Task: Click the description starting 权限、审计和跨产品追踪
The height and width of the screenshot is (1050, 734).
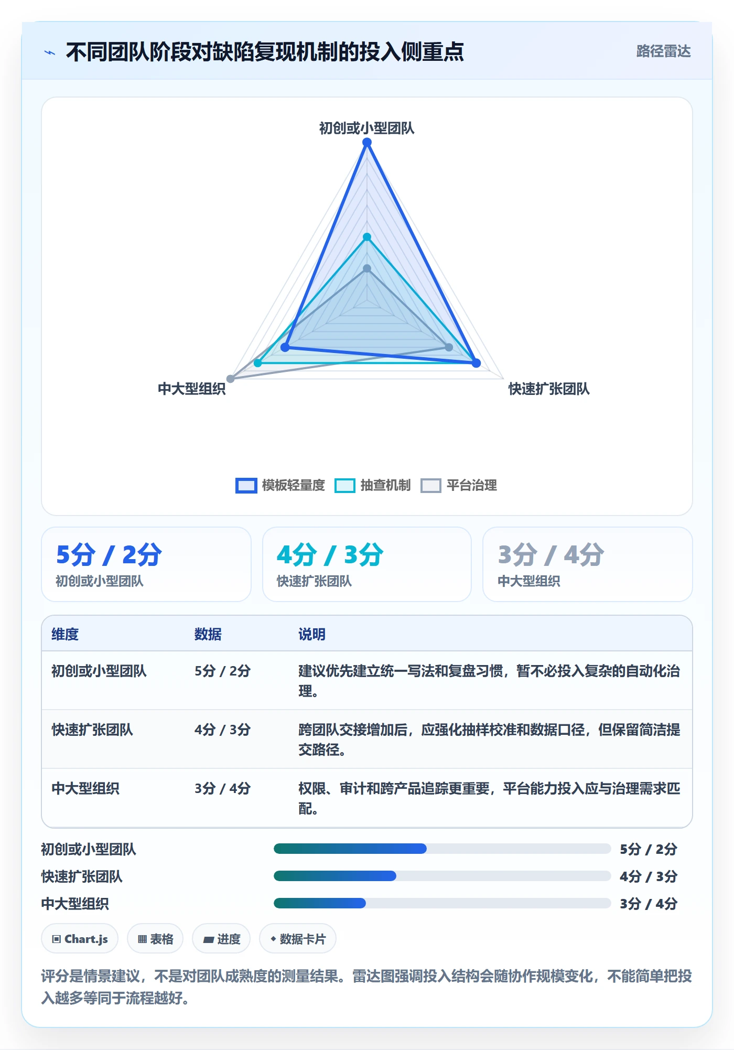Action: [x=490, y=798]
